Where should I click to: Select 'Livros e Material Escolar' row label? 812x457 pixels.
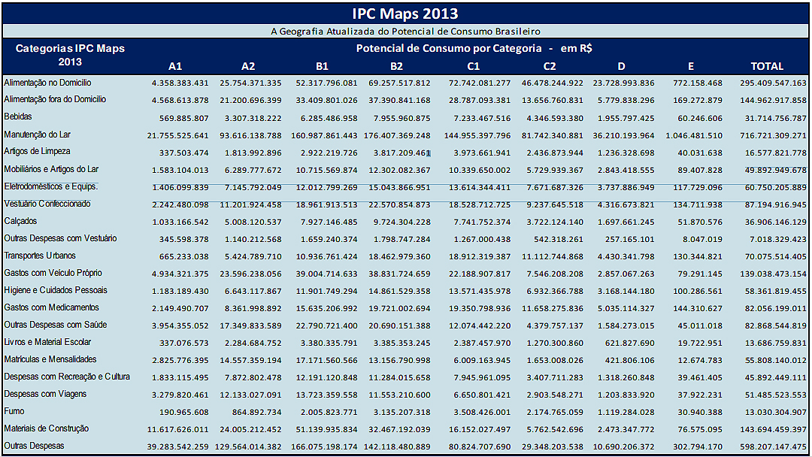coord(47,342)
